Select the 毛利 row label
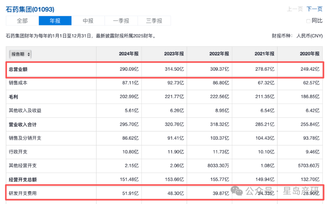Viewport: 329px width, 204px height. pos(14,97)
